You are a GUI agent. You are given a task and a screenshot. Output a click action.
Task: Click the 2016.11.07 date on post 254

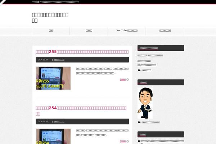pos(43,122)
